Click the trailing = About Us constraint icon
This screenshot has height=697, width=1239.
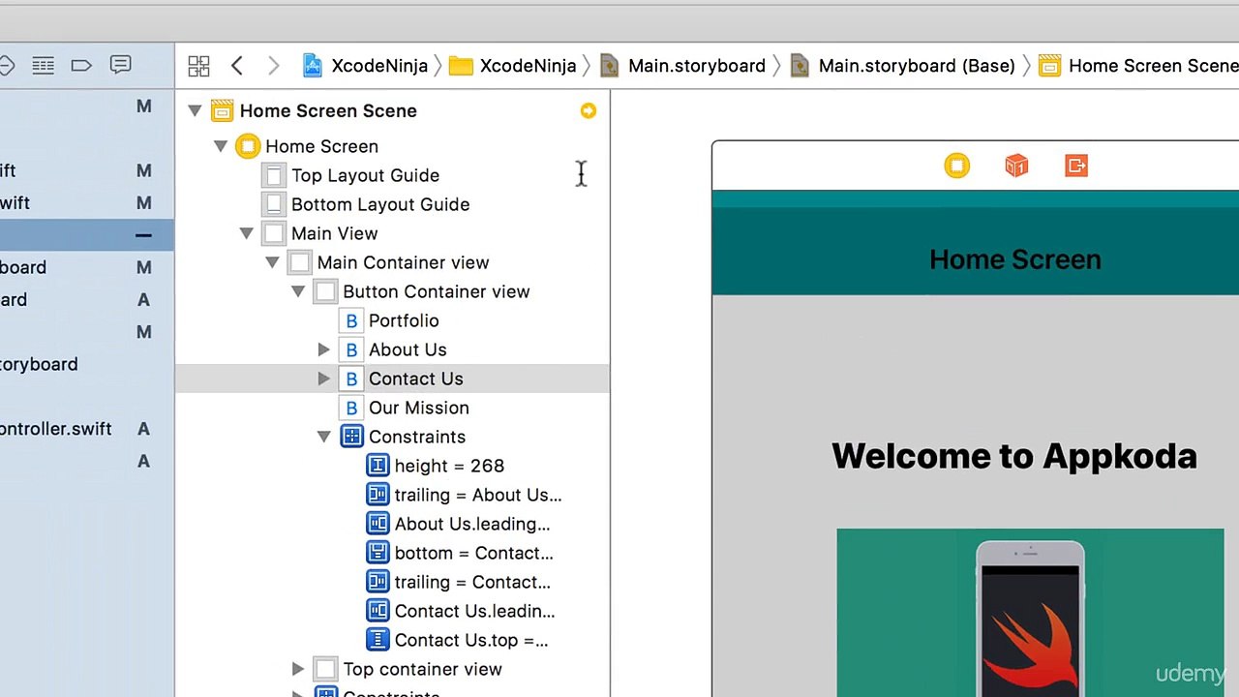point(378,495)
